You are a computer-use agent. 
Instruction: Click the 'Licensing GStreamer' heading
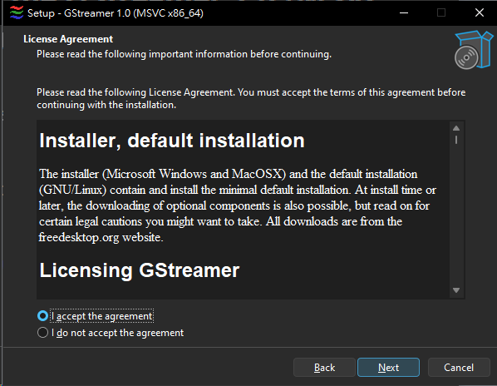pyautogui.click(x=140, y=270)
